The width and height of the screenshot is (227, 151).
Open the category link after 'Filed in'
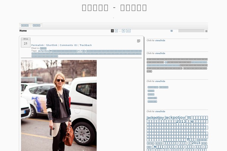(43, 48)
